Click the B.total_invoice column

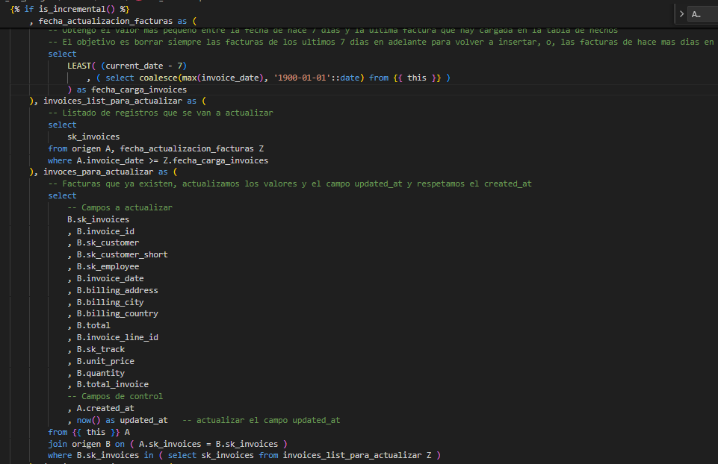[x=112, y=384]
